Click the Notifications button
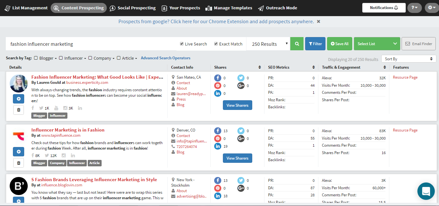This screenshot has height=206, width=439. [x=384, y=8]
